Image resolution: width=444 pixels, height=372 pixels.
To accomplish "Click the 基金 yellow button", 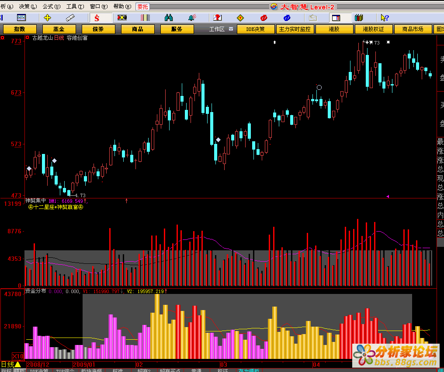I will coord(59,29).
